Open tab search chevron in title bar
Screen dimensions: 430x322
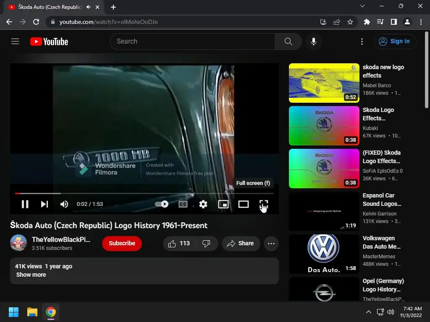pos(362,6)
